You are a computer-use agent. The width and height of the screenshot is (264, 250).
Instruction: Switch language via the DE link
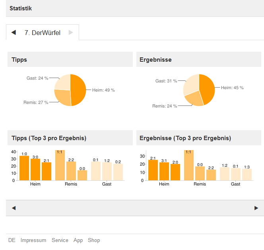point(12,240)
